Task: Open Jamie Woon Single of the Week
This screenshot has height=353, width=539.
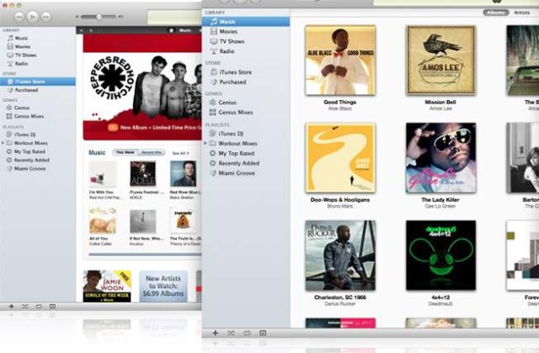Action: [x=107, y=286]
